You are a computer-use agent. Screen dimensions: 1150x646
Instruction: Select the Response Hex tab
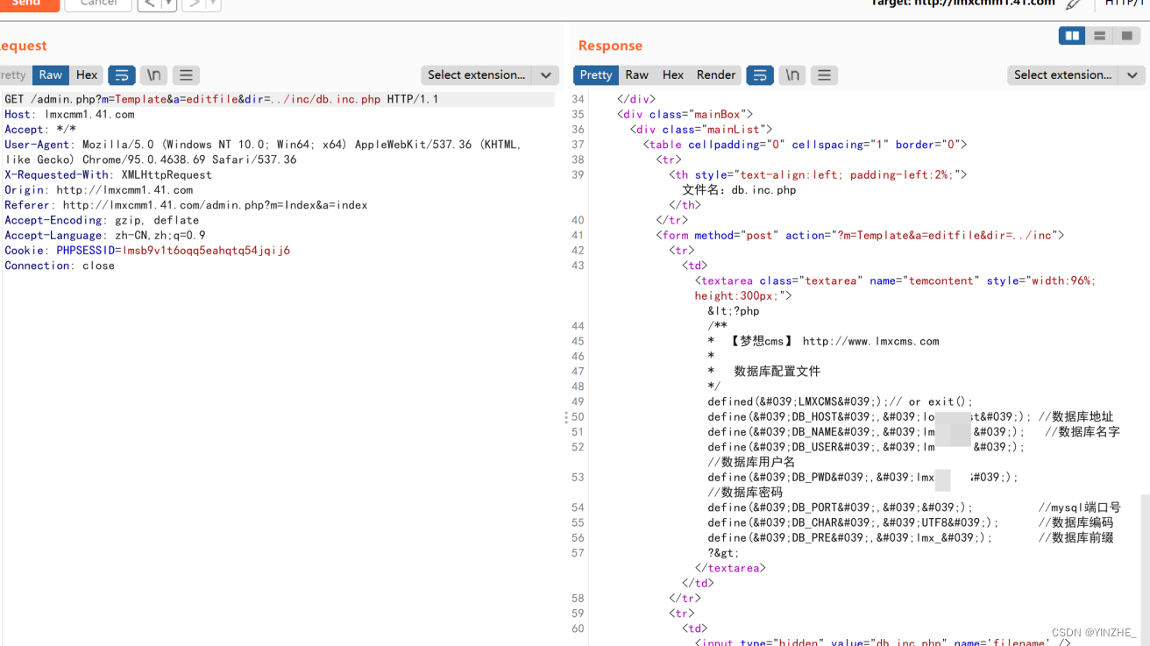tap(673, 75)
